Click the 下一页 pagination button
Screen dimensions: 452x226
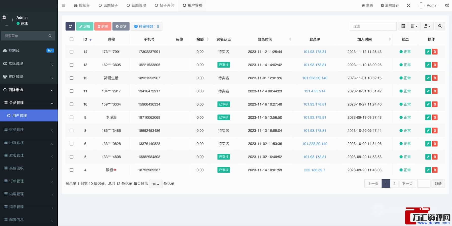pyautogui.click(x=407, y=184)
